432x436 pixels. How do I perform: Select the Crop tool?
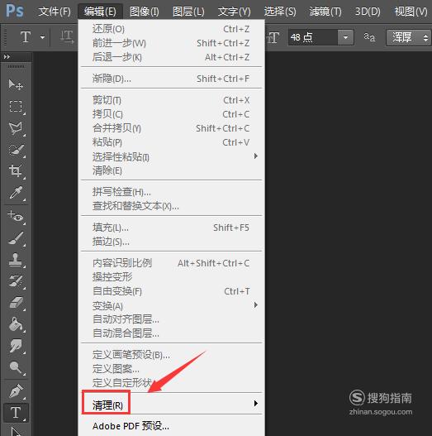point(16,170)
